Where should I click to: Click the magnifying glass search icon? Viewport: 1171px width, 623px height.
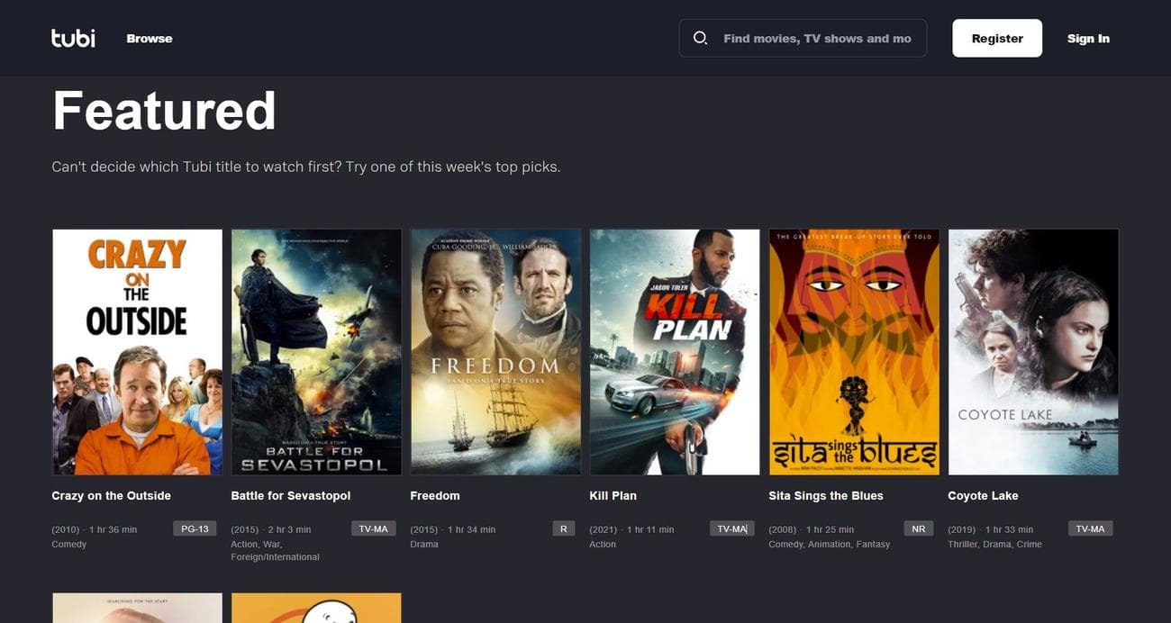click(x=700, y=37)
